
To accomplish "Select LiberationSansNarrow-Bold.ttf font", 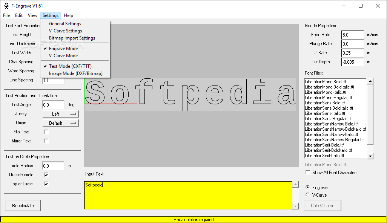I will pos(331,124).
